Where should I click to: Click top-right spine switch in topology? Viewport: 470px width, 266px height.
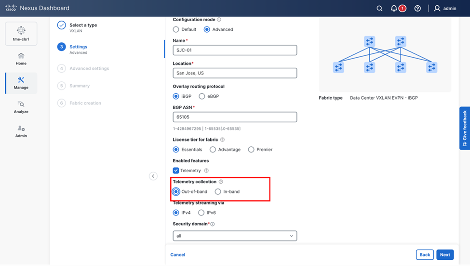point(401,41)
